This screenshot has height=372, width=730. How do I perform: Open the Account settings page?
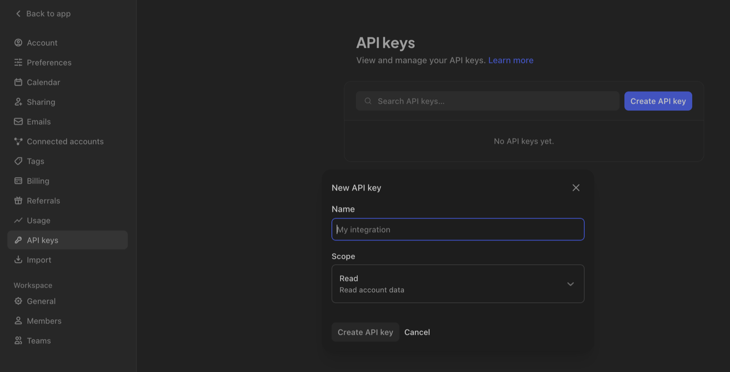pyautogui.click(x=68, y=43)
